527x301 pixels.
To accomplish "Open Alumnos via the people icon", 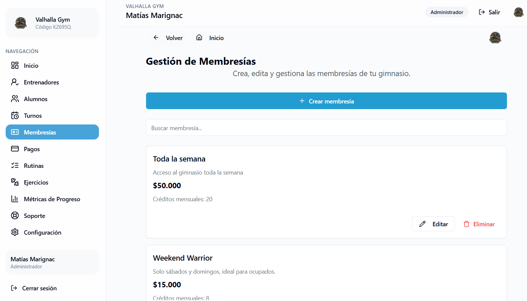I will coord(15,99).
